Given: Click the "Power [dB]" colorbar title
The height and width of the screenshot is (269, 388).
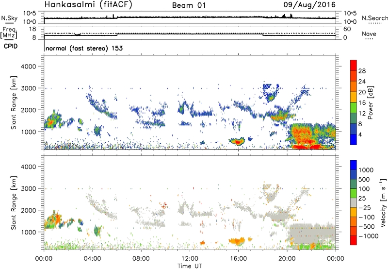Looking at the screenshot, I should coord(371,102).
